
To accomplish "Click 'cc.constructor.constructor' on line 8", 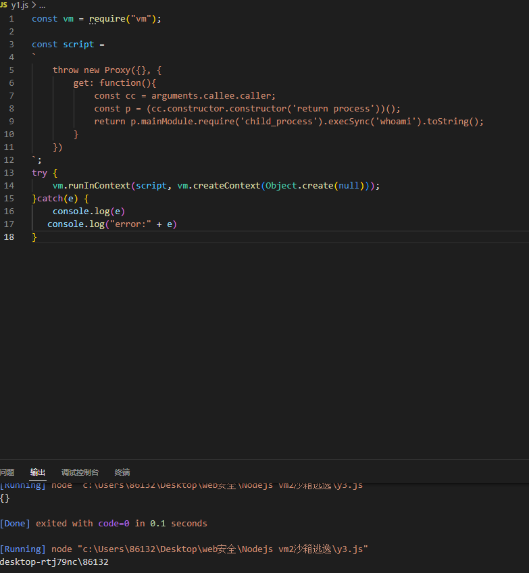I will coord(219,109).
